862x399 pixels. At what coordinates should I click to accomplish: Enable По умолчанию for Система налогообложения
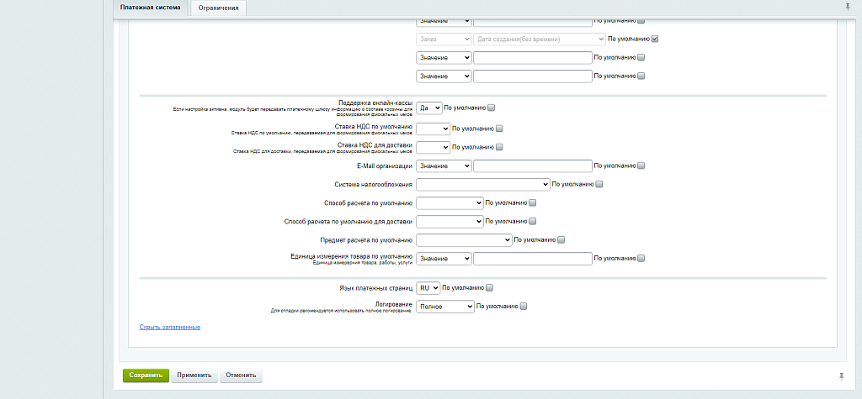coord(599,184)
